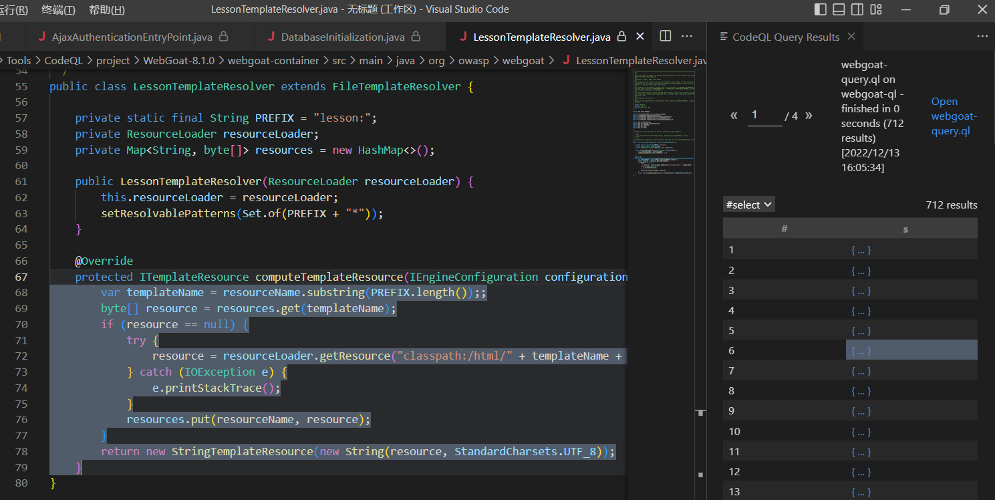
Task: Click 'e.printStackTrace();' on line 74
Action: [217, 388]
